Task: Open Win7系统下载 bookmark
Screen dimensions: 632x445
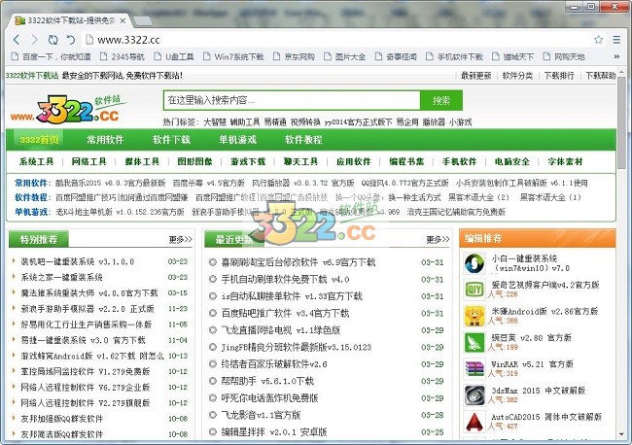Action: click(x=233, y=56)
